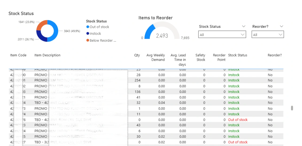Open the Stock Status filter dropdown box

(x=222, y=35)
